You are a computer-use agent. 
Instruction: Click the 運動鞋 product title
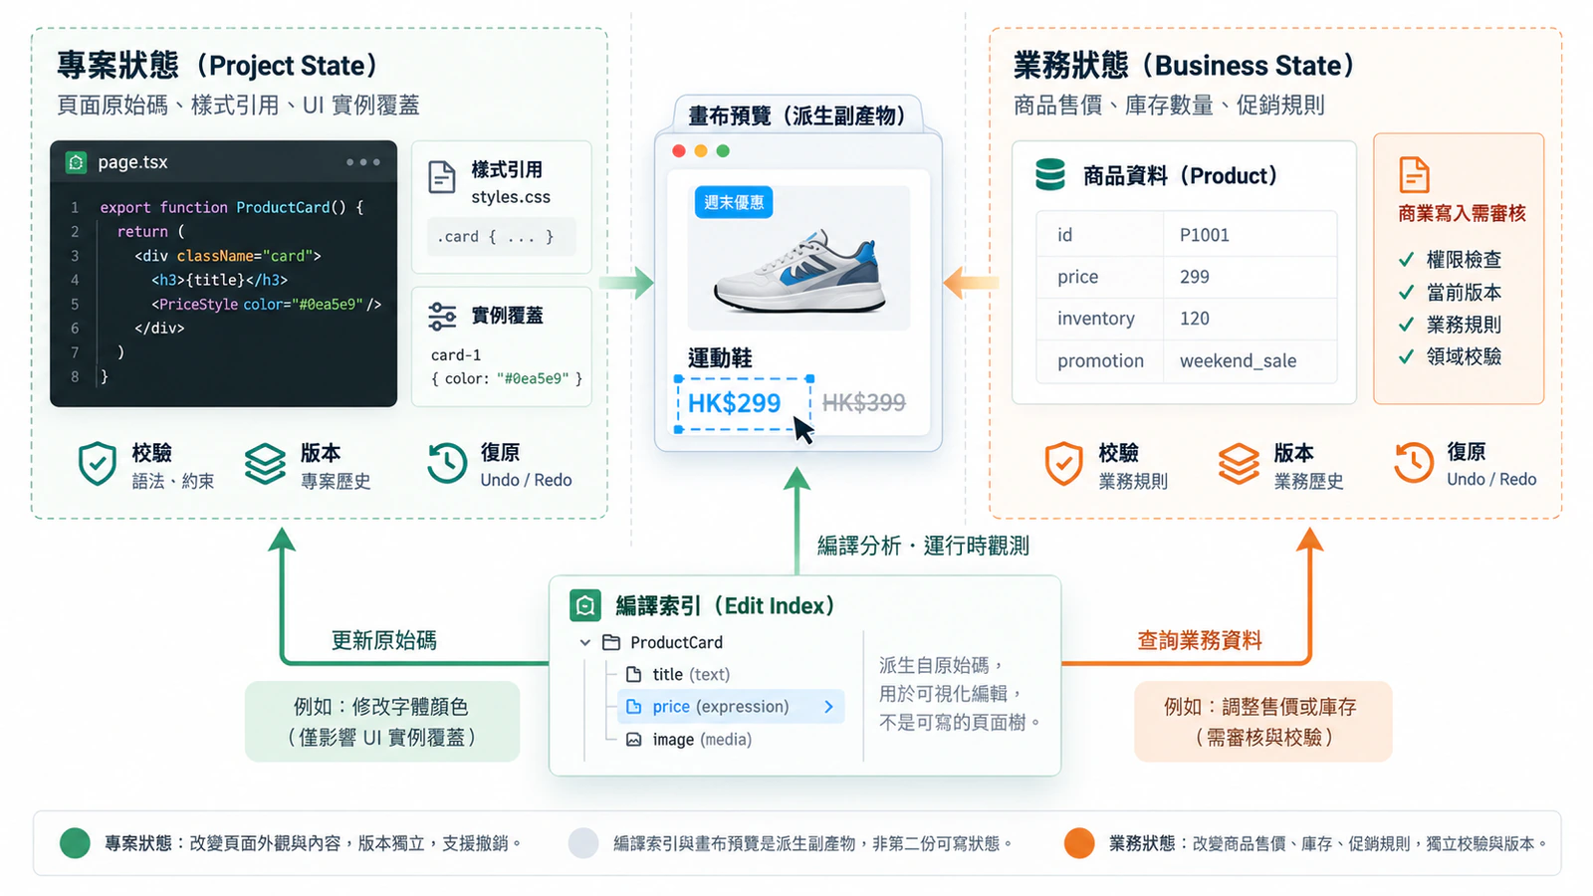point(720,358)
